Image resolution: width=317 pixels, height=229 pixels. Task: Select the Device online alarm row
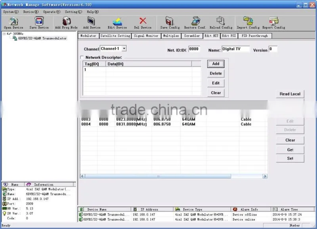point(196,220)
